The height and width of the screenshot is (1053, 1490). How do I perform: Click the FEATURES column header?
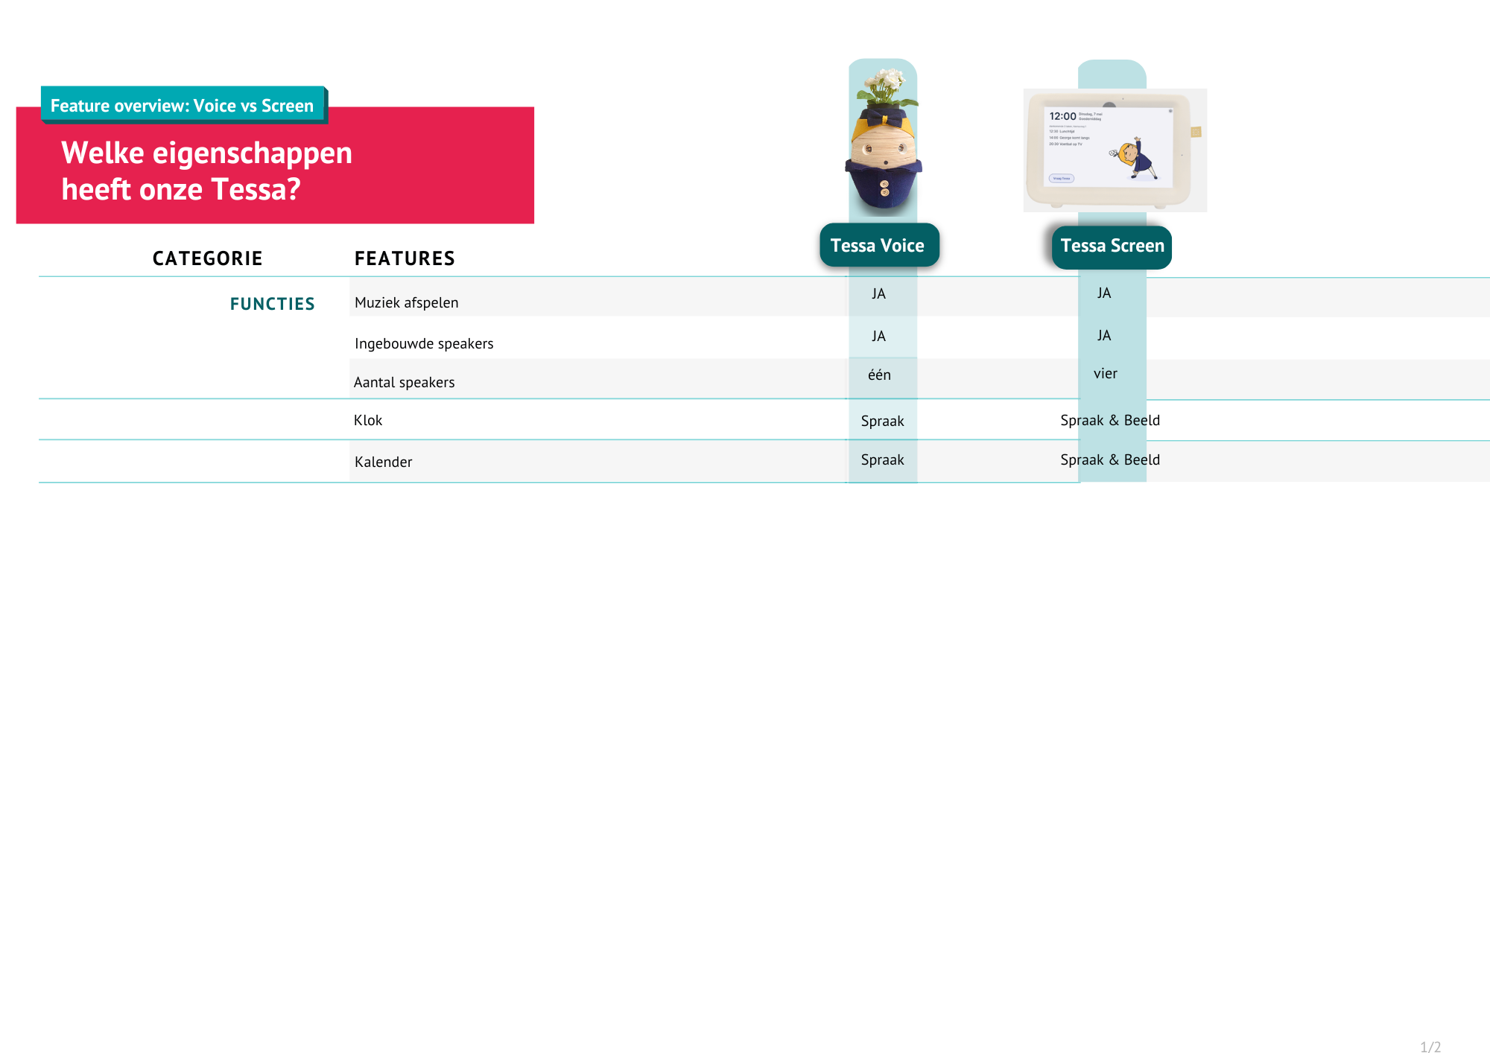405,258
